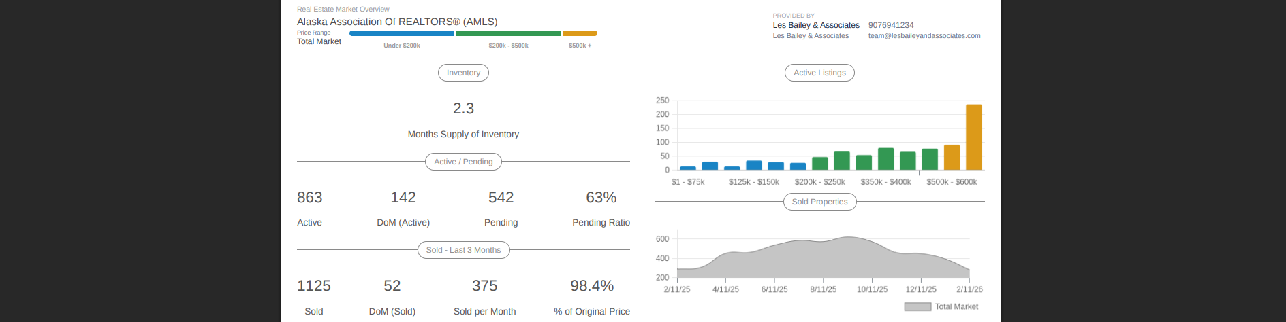Click the Total Market price range label

click(319, 42)
